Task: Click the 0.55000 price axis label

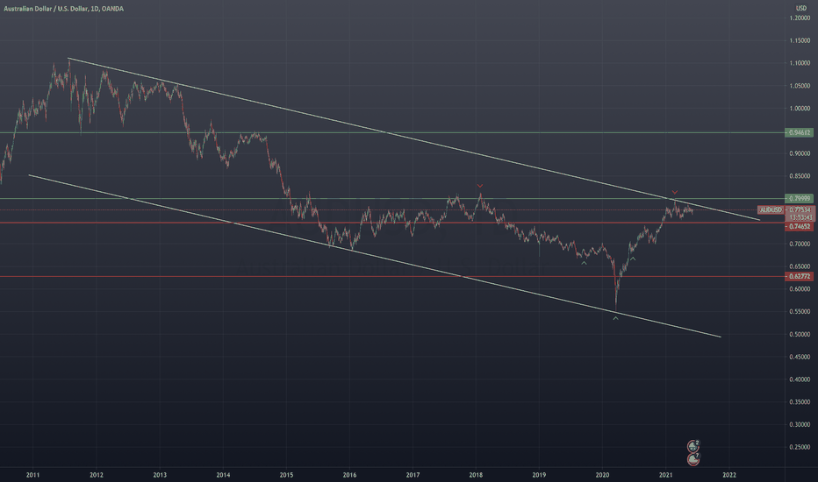Action: point(800,312)
